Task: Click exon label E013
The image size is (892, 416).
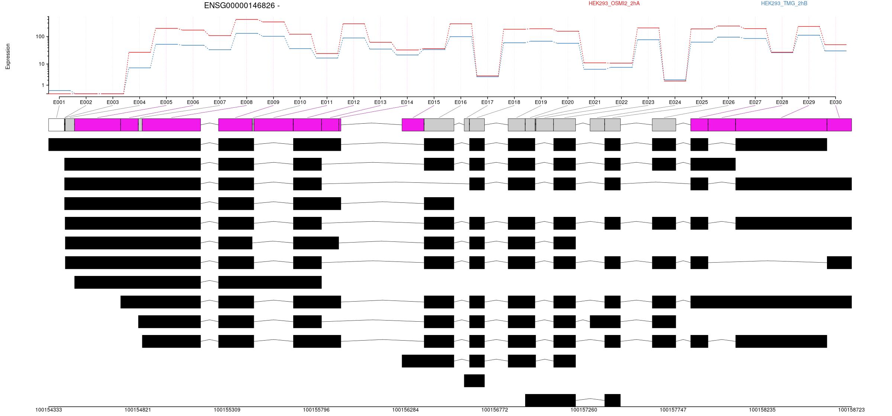Action: coord(380,102)
